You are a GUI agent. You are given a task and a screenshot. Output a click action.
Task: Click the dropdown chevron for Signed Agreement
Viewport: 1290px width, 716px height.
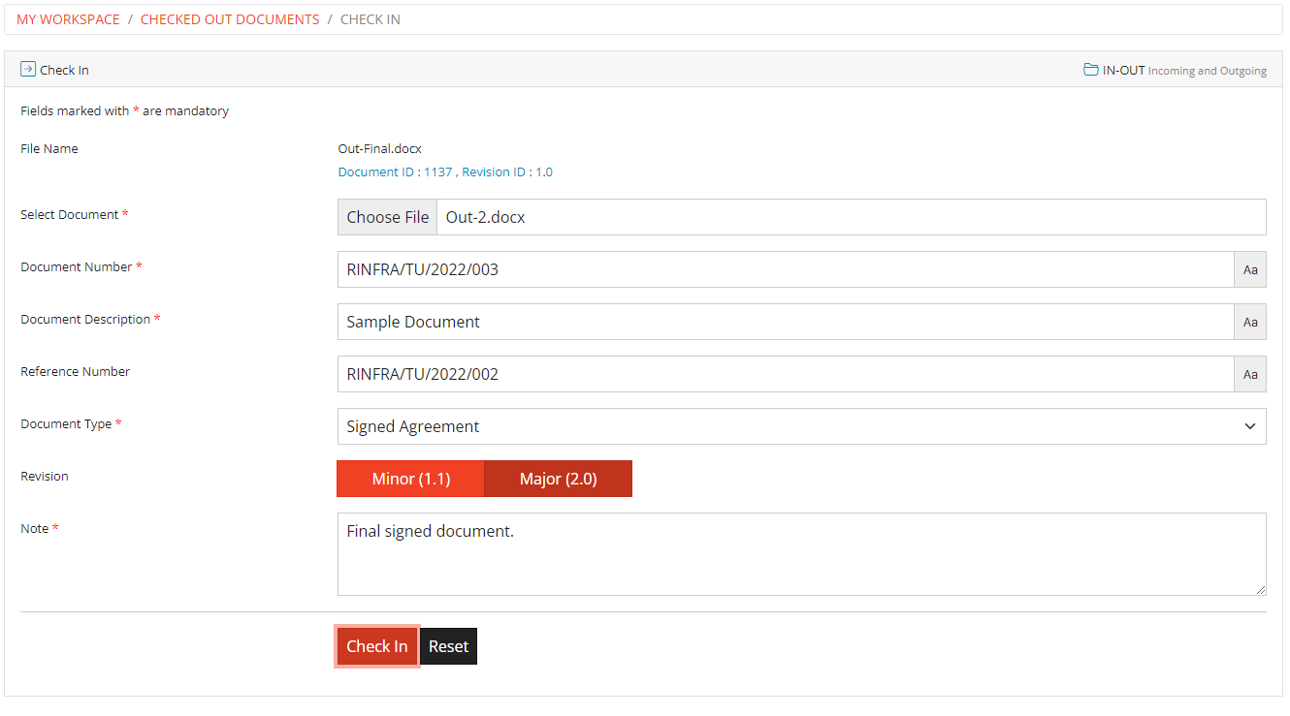tap(1249, 426)
